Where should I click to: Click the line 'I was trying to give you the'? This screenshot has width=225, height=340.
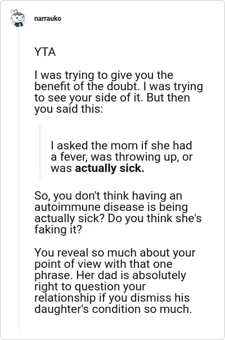coord(104,75)
